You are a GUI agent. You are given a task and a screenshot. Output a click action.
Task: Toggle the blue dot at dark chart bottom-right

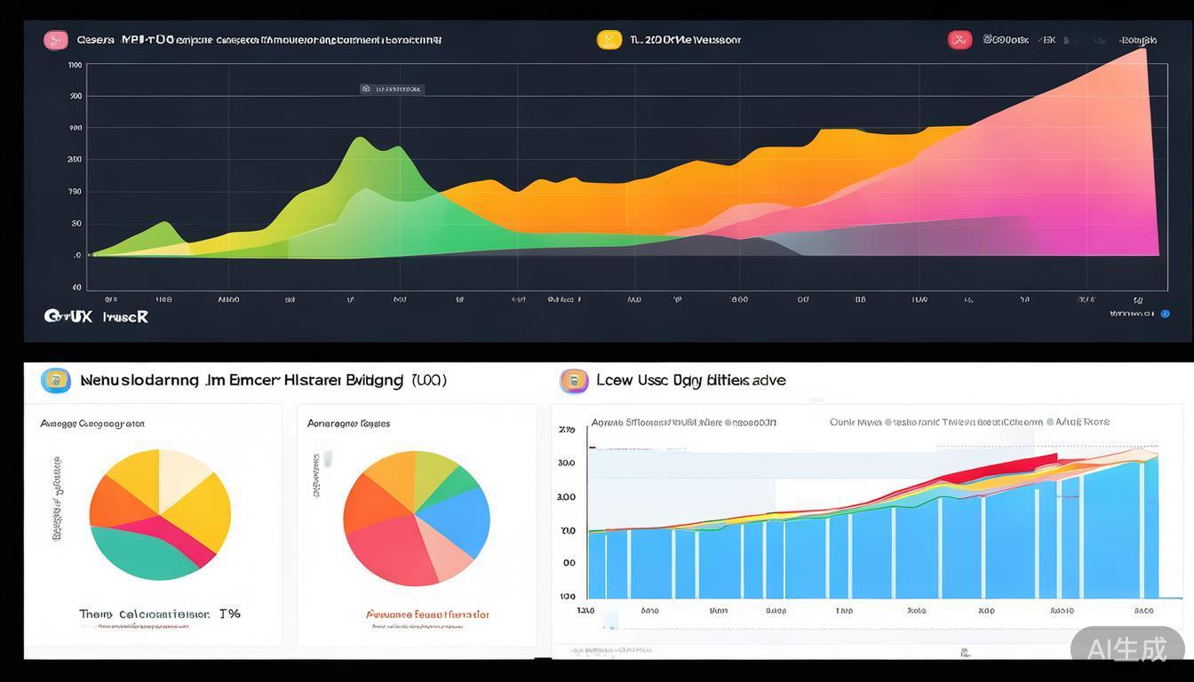(x=1166, y=313)
